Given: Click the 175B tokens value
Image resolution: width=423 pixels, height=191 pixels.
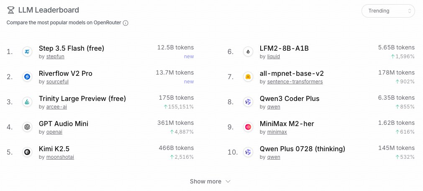Looking at the screenshot, I should tap(176, 98).
